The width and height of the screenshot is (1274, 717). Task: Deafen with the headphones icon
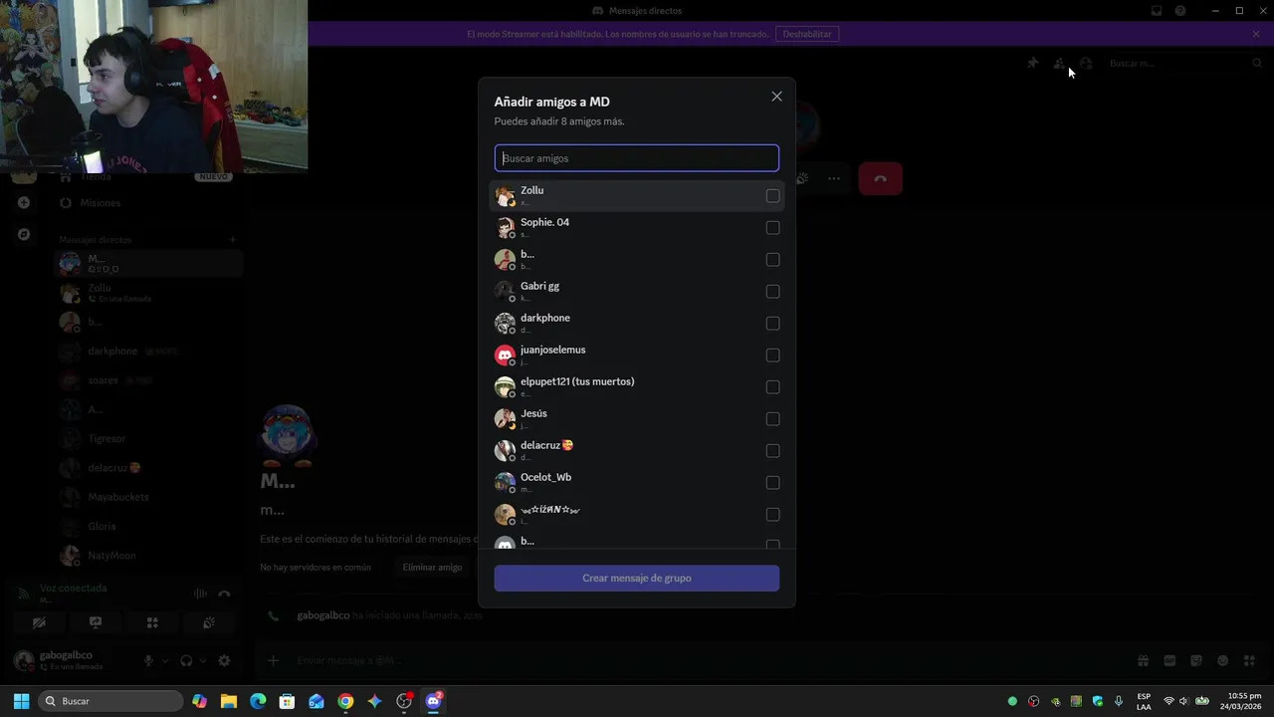[186, 660]
